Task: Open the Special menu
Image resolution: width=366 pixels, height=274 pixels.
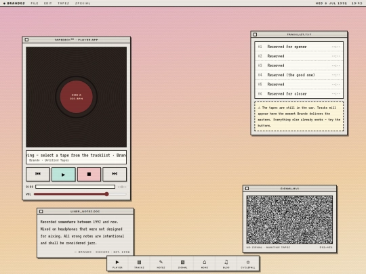Action: 83,3
